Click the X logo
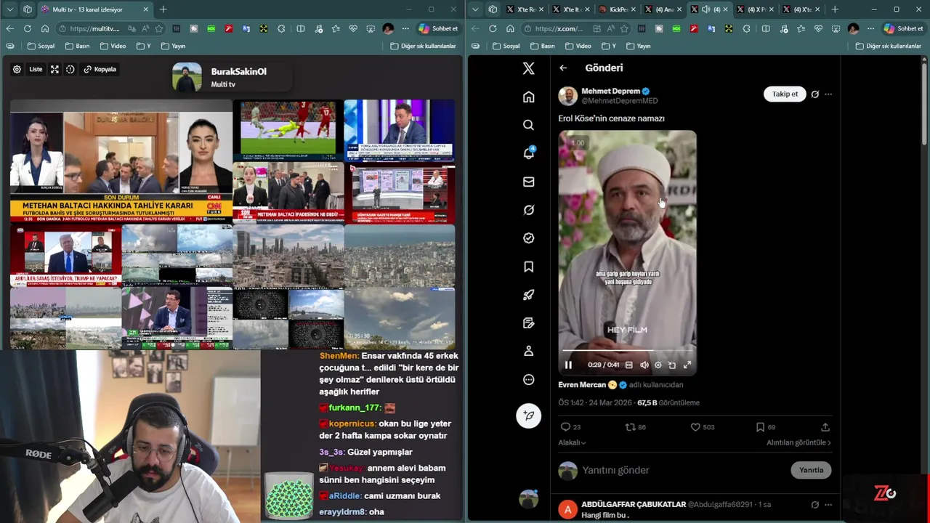930x523 pixels. 528,68
